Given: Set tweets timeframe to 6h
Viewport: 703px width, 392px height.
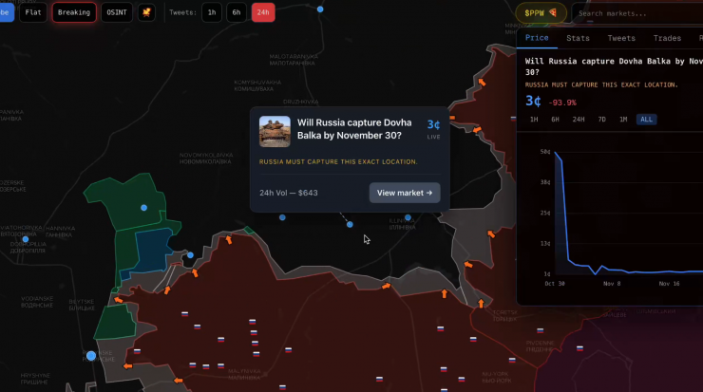Looking at the screenshot, I should coord(237,12).
